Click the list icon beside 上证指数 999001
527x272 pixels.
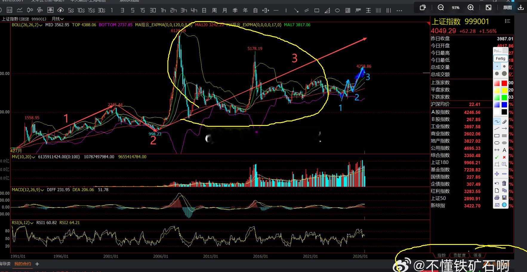(x=507, y=21)
